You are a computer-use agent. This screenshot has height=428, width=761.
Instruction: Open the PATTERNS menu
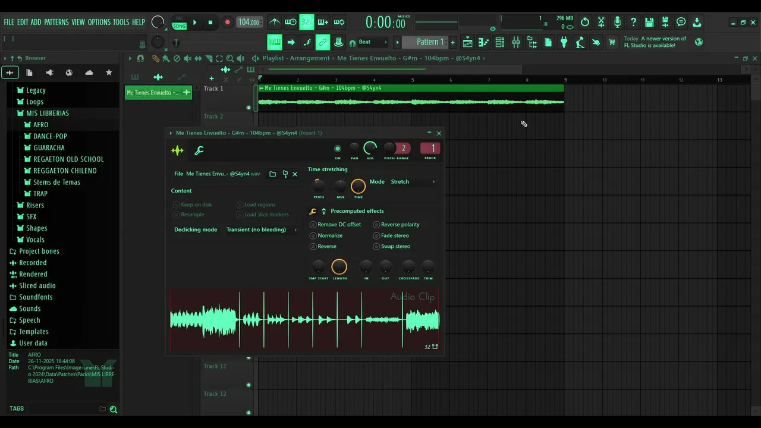click(56, 22)
